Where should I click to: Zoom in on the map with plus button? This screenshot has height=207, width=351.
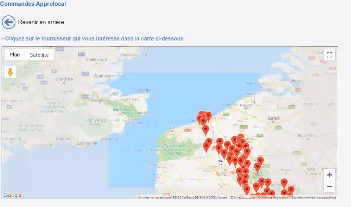(x=329, y=175)
